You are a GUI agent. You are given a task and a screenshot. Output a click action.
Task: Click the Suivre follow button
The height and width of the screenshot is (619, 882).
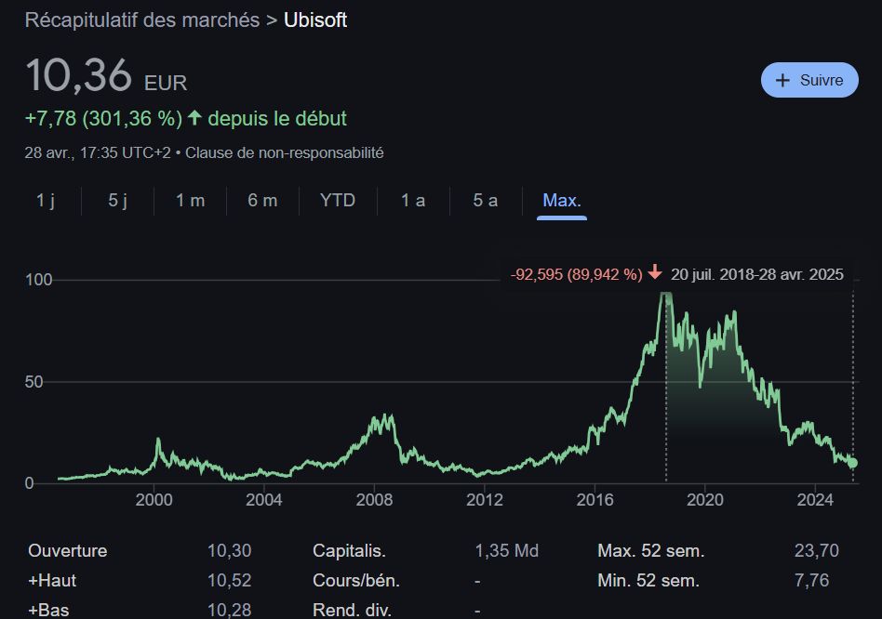(809, 80)
